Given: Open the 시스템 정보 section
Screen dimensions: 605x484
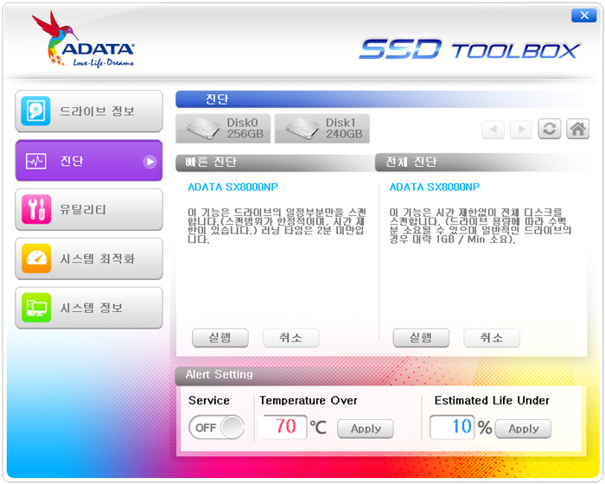Looking at the screenshot, I should 89,308.
